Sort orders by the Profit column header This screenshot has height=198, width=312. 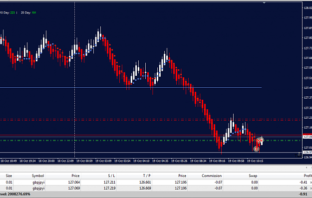(308, 176)
